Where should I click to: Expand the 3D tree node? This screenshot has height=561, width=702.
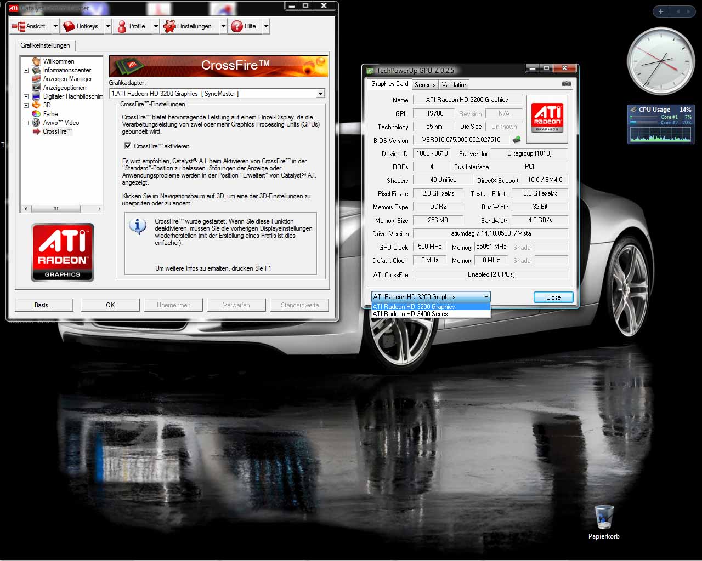click(x=26, y=105)
